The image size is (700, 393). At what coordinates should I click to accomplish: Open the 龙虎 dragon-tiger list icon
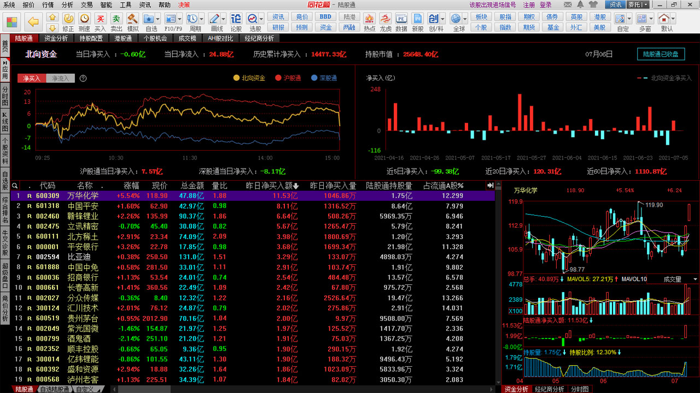[x=386, y=21]
